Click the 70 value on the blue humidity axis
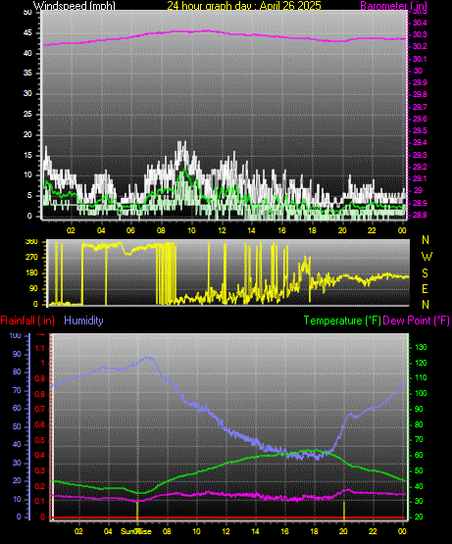 [x=17, y=391]
